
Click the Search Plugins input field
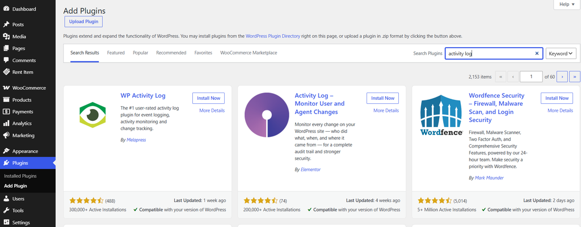(x=494, y=53)
